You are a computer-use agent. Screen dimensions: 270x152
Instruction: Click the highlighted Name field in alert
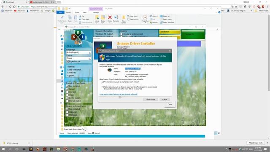132,68
